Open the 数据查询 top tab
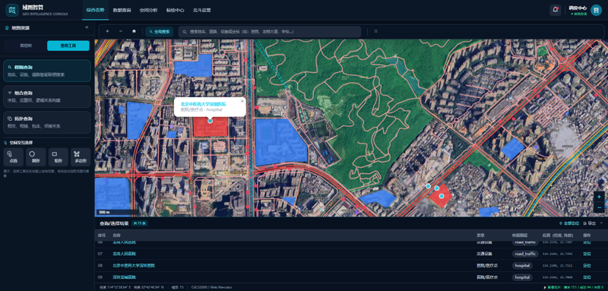The width and height of the screenshot is (608, 291). click(122, 11)
